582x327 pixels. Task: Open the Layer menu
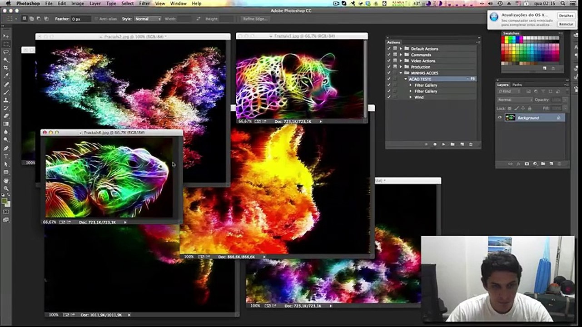click(x=95, y=3)
